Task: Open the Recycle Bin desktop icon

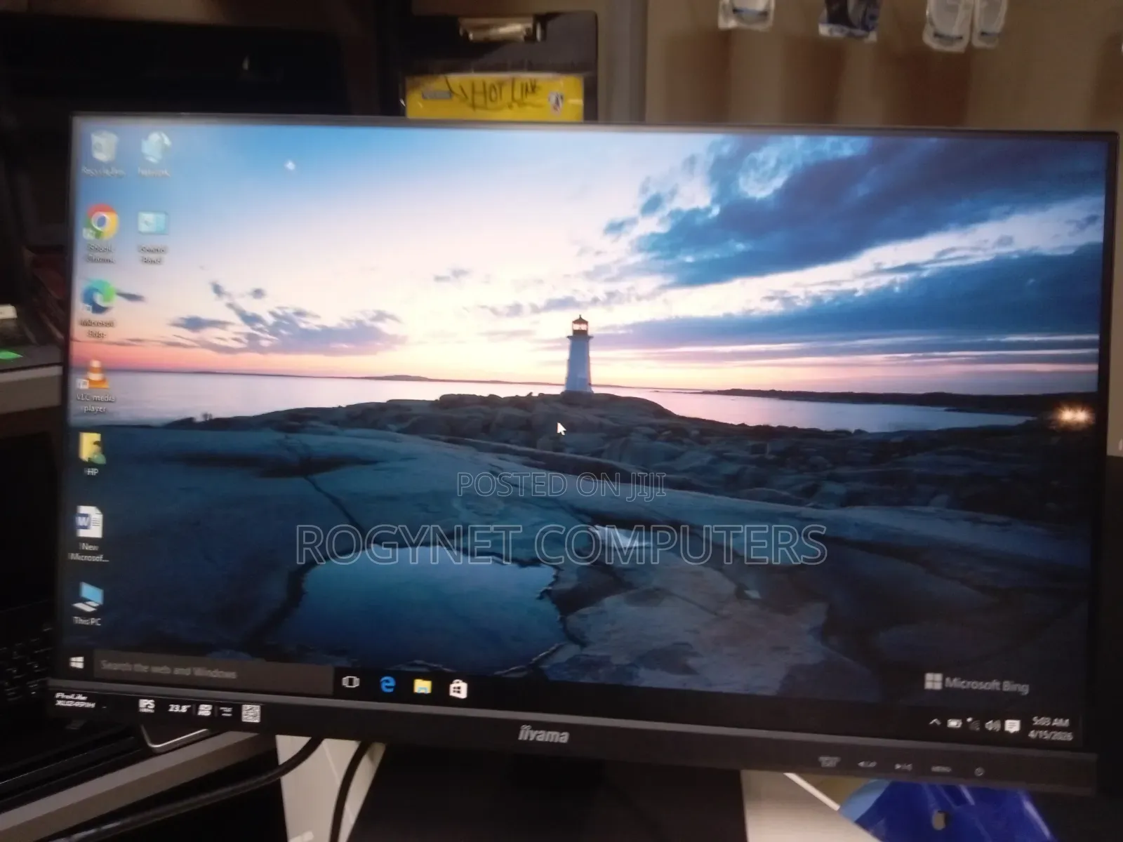Action: (x=103, y=154)
